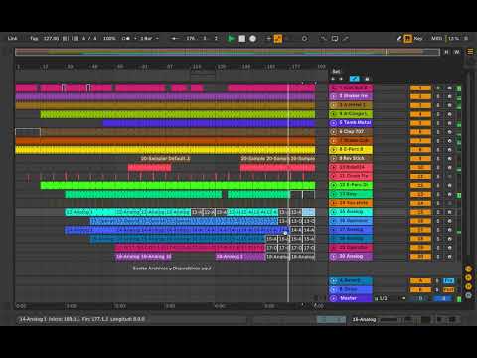Open the 1 Bar quantization dropdown
The image size is (477, 358).
[x=149, y=39]
